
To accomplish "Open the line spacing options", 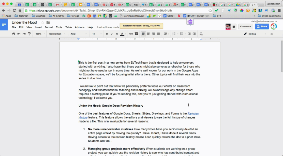I will click(x=166, y=34).
